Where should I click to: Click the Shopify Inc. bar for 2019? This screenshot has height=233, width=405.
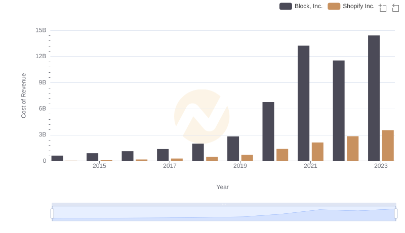247,158
